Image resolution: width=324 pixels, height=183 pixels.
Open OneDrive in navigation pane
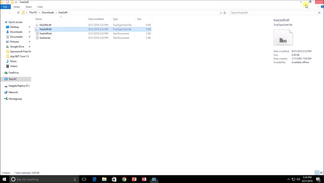click(x=13, y=73)
